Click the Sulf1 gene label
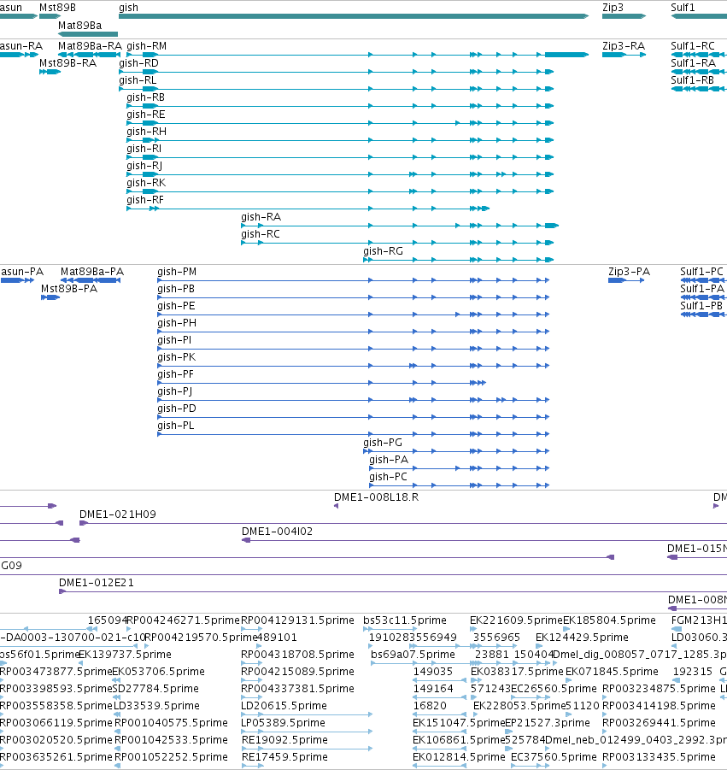This screenshot has width=727, height=770. 683,8
